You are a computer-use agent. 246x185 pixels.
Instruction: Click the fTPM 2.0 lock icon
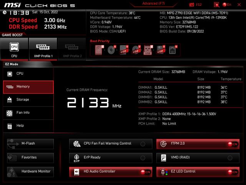(163, 144)
